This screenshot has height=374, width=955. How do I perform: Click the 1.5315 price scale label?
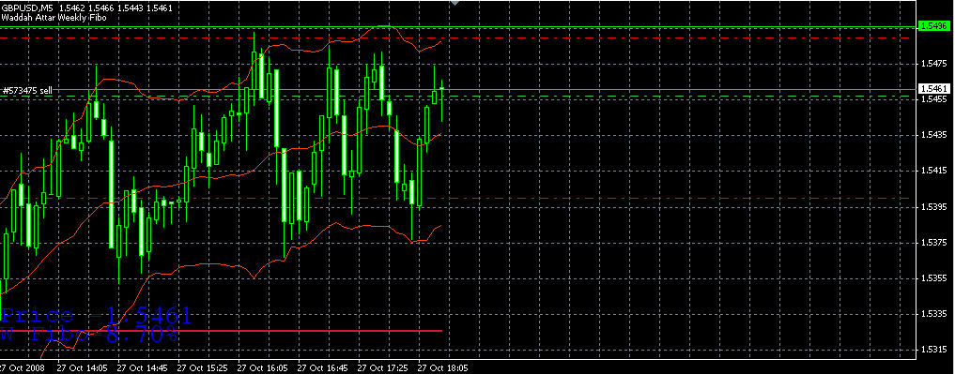(933, 351)
